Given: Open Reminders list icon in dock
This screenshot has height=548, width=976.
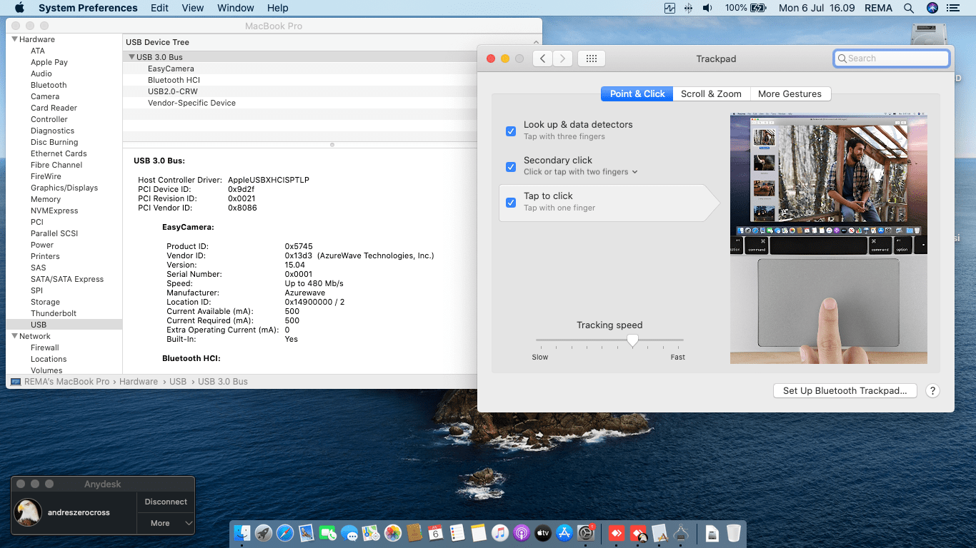Looking at the screenshot, I should click(457, 533).
